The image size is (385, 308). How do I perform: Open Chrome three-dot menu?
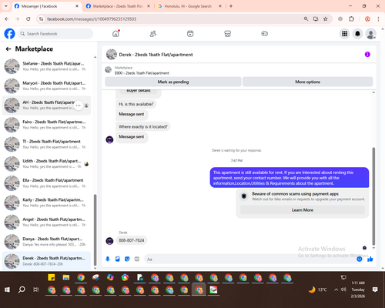point(378,18)
